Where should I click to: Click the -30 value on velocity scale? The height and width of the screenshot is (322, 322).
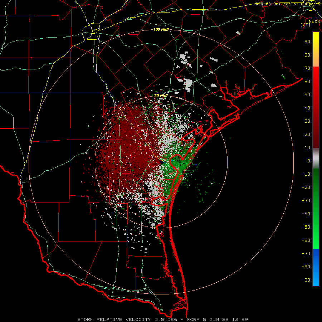coord(306,201)
